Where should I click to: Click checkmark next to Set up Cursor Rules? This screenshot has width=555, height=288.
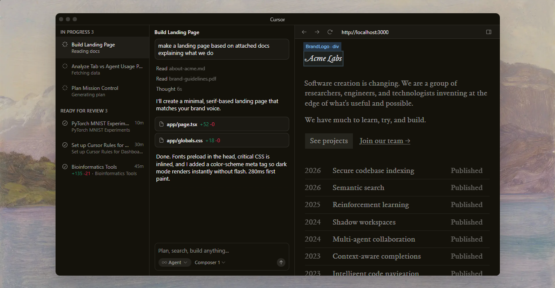(x=65, y=145)
